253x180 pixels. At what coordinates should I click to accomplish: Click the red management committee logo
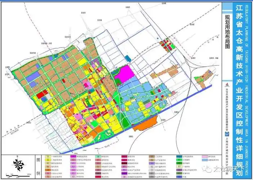[226, 85]
